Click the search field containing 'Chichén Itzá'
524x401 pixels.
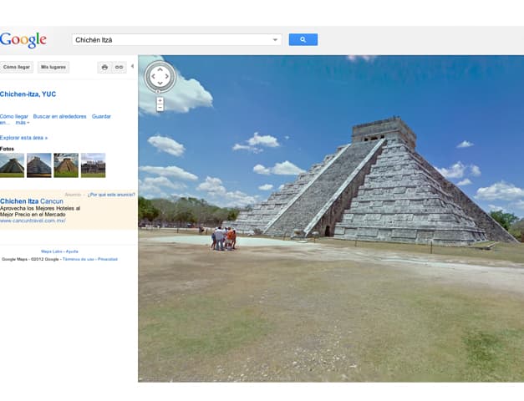point(171,39)
